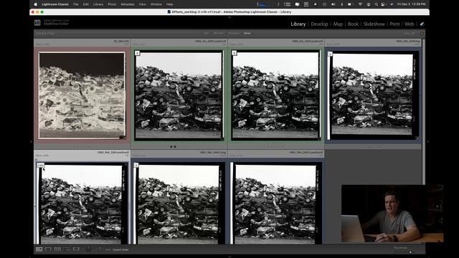Select the Attribute library filter
The image size is (459, 258).
tap(218, 34)
